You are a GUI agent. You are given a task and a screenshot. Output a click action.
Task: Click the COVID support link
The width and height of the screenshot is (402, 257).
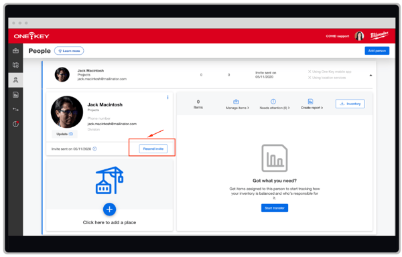tap(338, 36)
